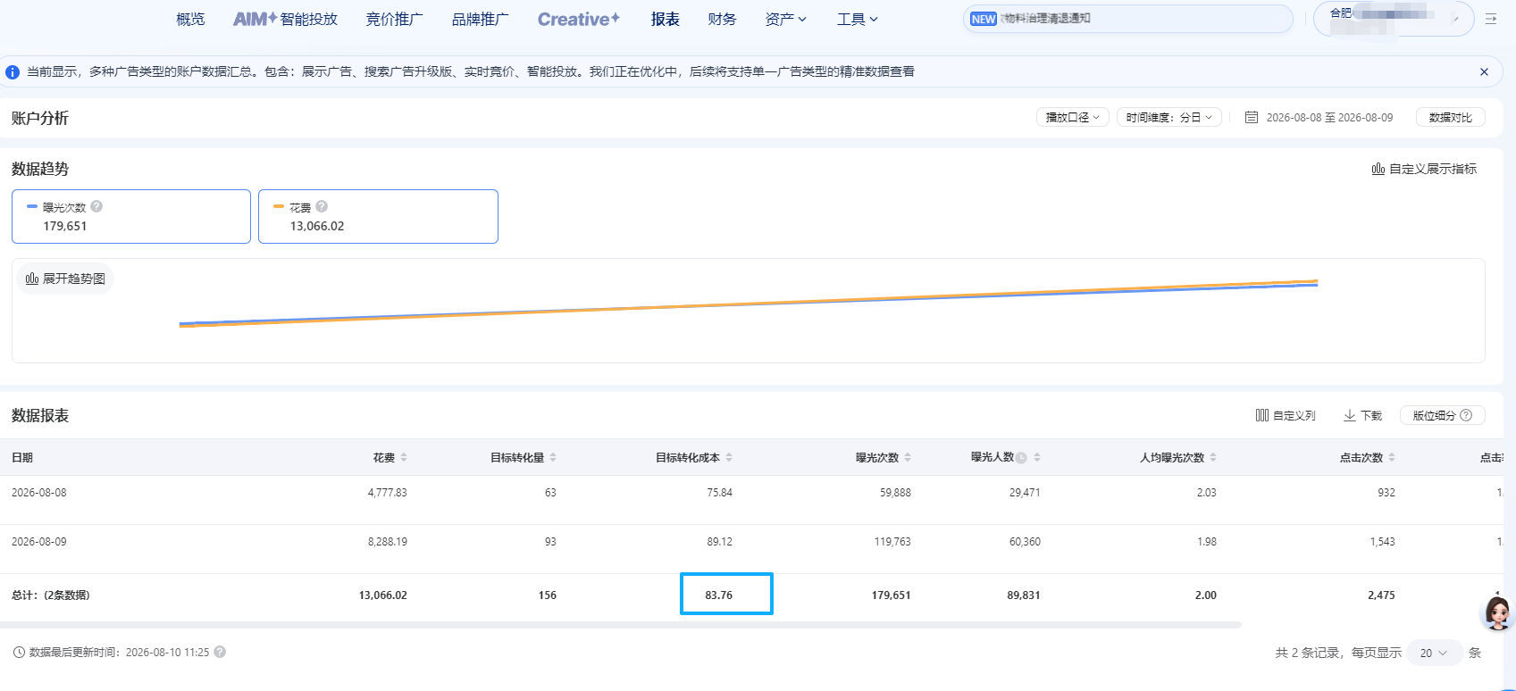Click the calendar icon for date range

click(x=1252, y=117)
